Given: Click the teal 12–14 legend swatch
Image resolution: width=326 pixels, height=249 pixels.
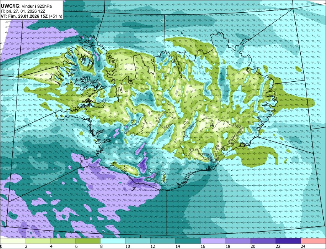Looking at the screenshot, I should click(163, 241).
